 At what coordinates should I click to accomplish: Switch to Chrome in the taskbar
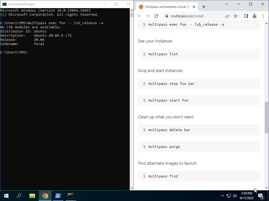point(45,196)
